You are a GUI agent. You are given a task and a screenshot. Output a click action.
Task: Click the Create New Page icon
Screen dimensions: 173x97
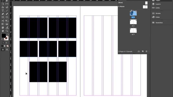click(x=143, y=51)
